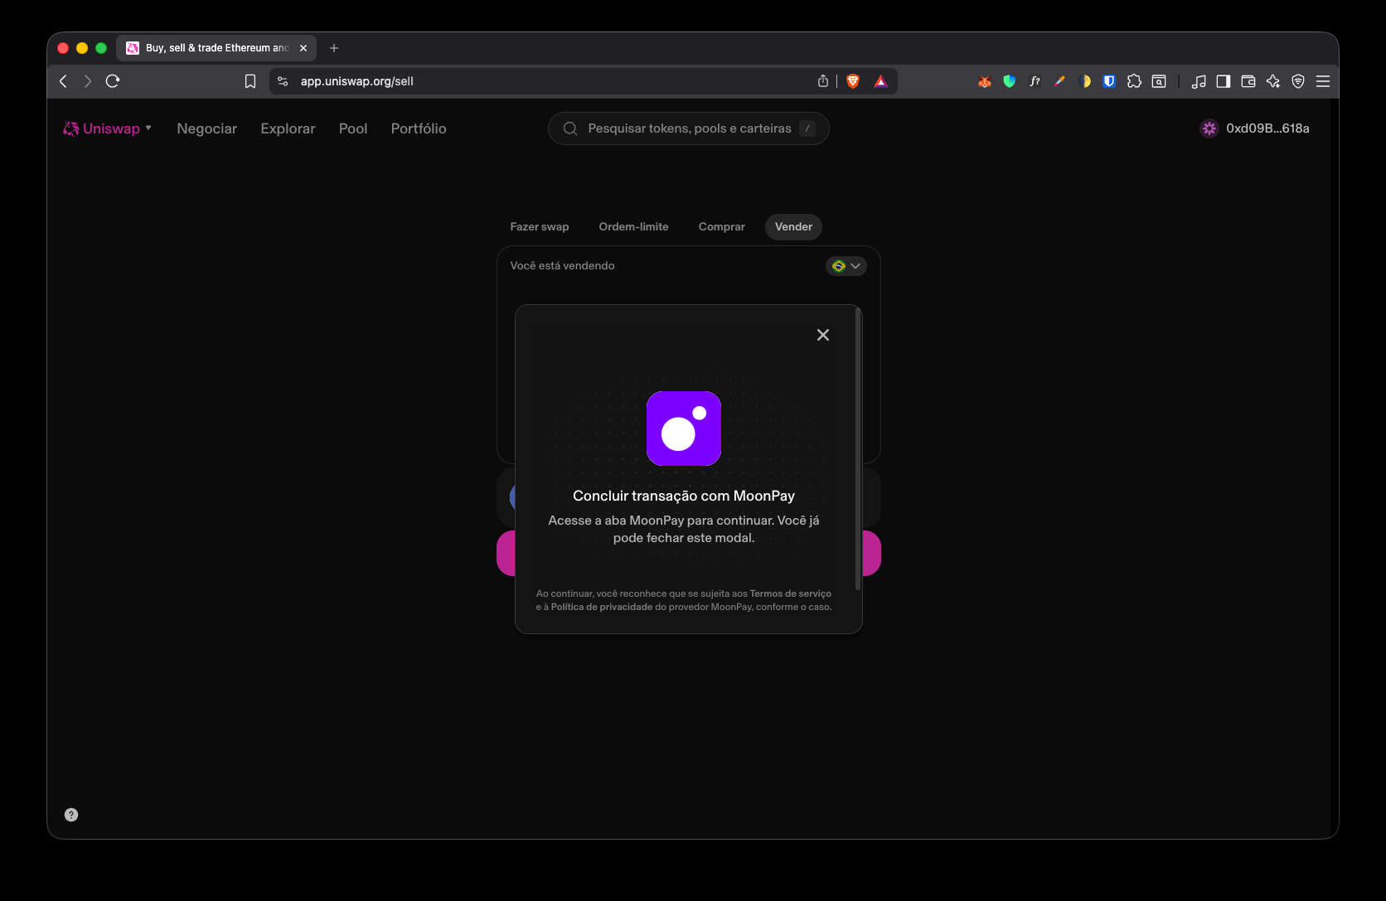Open the Bitwarden shield extension
The height and width of the screenshot is (901, 1386).
[1109, 81]
